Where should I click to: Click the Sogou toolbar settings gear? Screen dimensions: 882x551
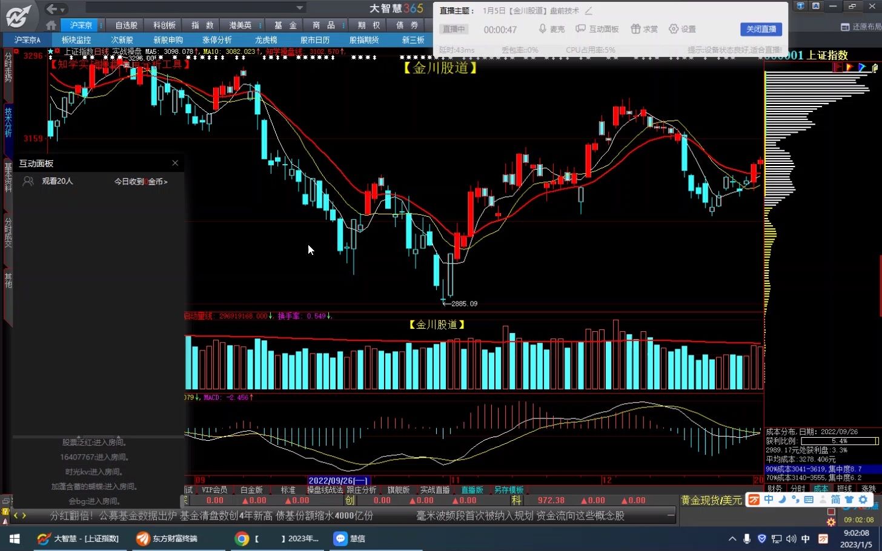tap(863, 500)
